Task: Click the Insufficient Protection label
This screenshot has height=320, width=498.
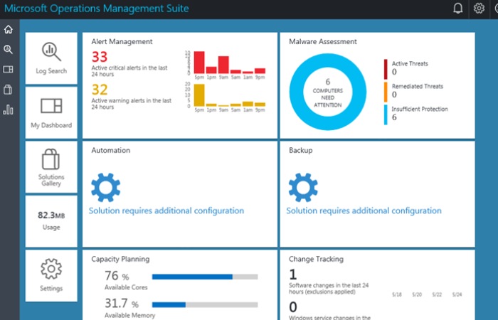Action: point(420,110)
